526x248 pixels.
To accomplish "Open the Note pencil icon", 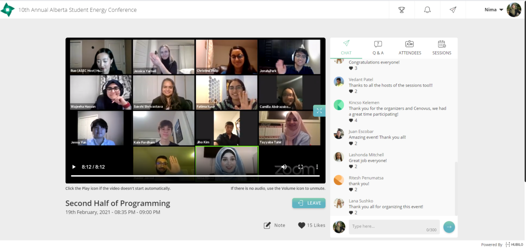I will [x=267, y=225].
